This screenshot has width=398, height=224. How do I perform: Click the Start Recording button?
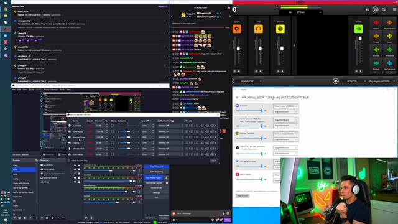tap(156, 172)
